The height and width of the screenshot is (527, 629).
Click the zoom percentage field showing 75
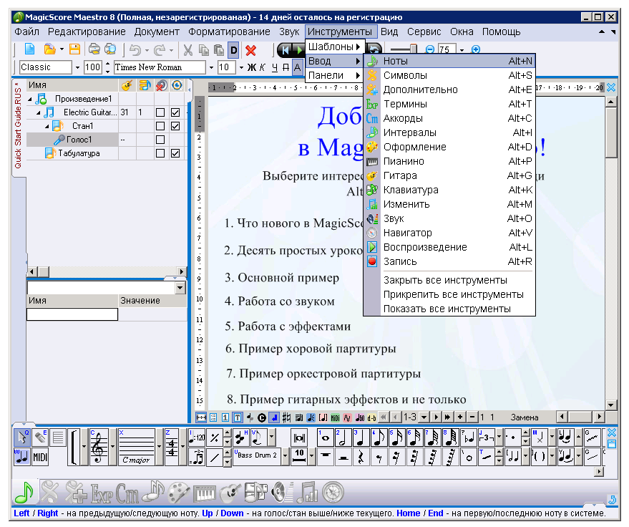pyautogui.click(x=447, y=50)
